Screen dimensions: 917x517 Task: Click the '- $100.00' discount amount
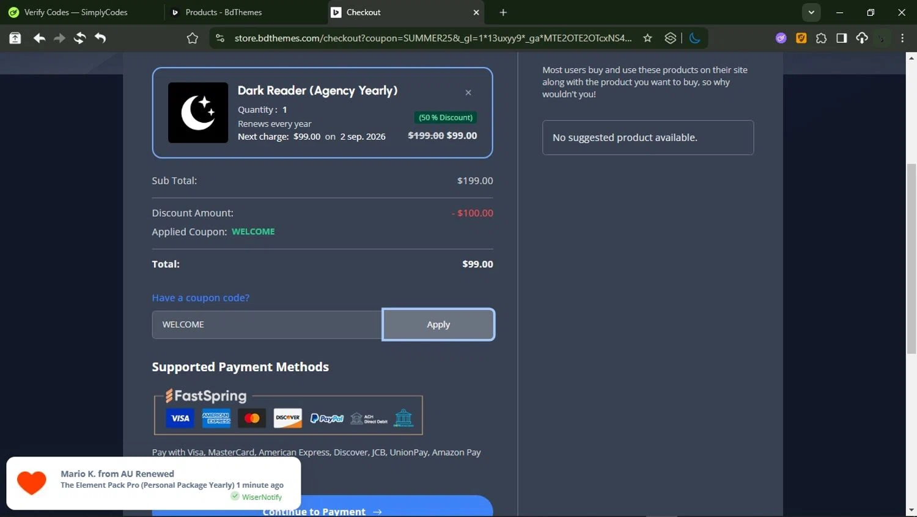[473, 213]
